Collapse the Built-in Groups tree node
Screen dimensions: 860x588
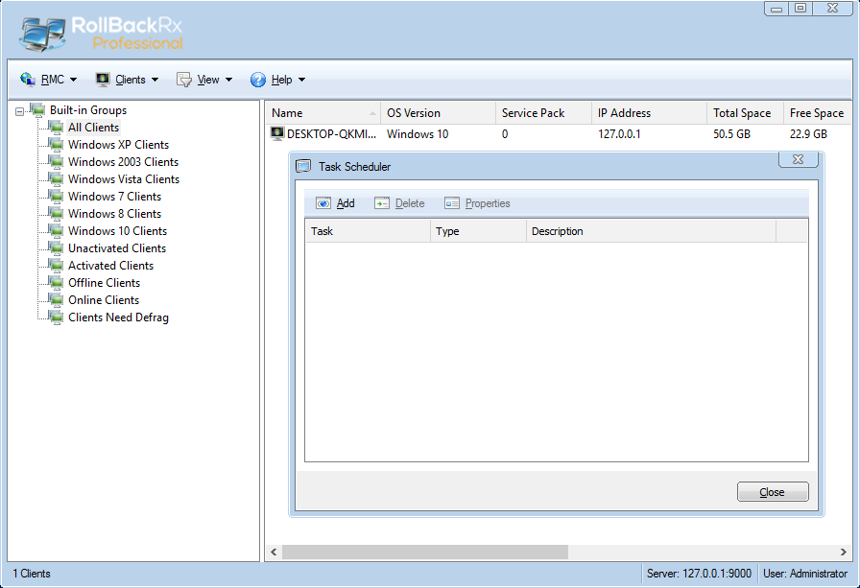click(x=20, y=111)
